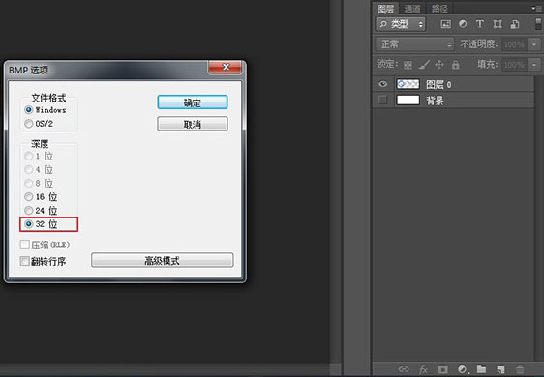Add a layer mask icon
Screen dimensions: 544x377
tap(443, 369)
